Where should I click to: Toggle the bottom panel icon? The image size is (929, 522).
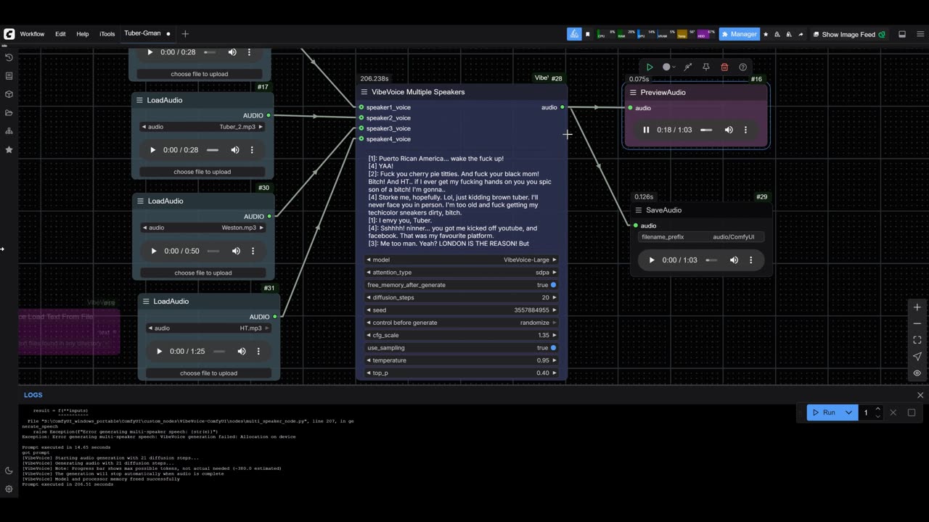click(x=902, y=34)
